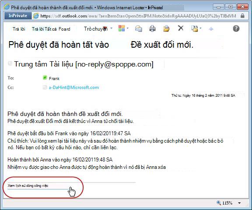This screenshot has height=210, width=252.
Task: Click the address bar URL field
Action: [x=138, y=16]
